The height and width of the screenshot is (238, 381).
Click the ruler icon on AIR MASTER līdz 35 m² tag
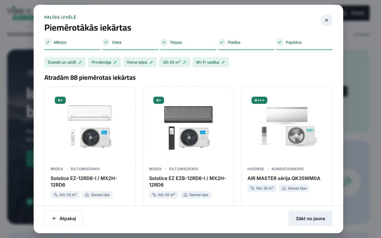252,188
